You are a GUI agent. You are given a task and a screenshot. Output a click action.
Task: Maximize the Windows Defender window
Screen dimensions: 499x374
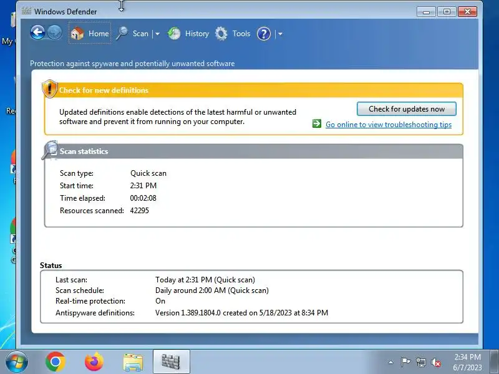tap(447, 12)
